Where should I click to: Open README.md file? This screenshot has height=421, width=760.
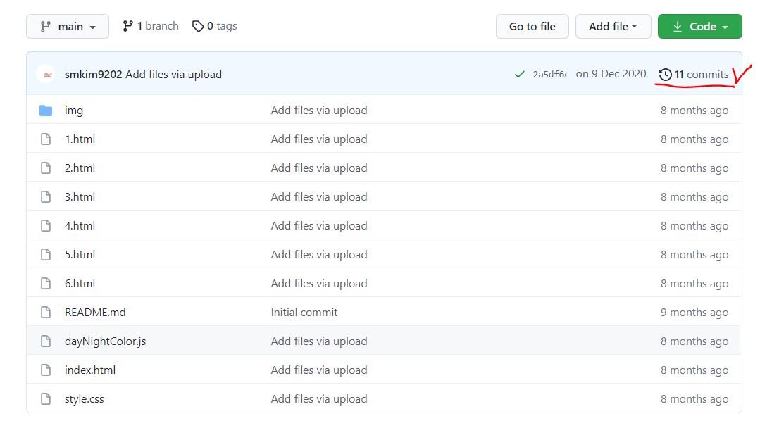coord(95,313)
